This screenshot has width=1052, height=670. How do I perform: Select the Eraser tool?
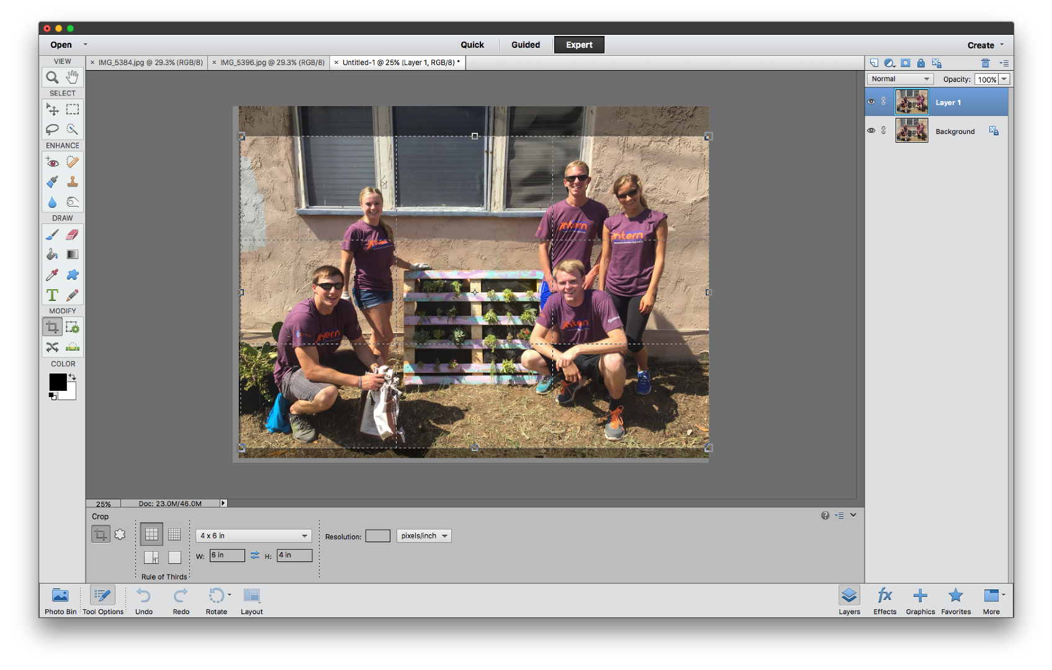73,234
